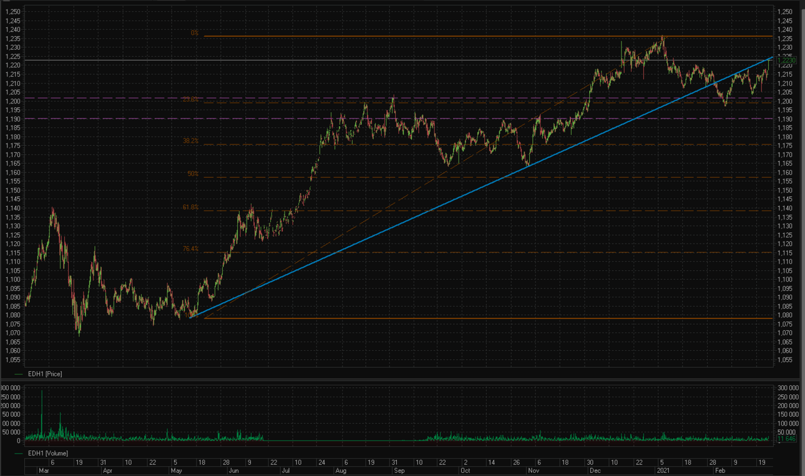Click the Dec month label on time axis
The width and height of the screenshot is (805, 476).
point(595,471)
